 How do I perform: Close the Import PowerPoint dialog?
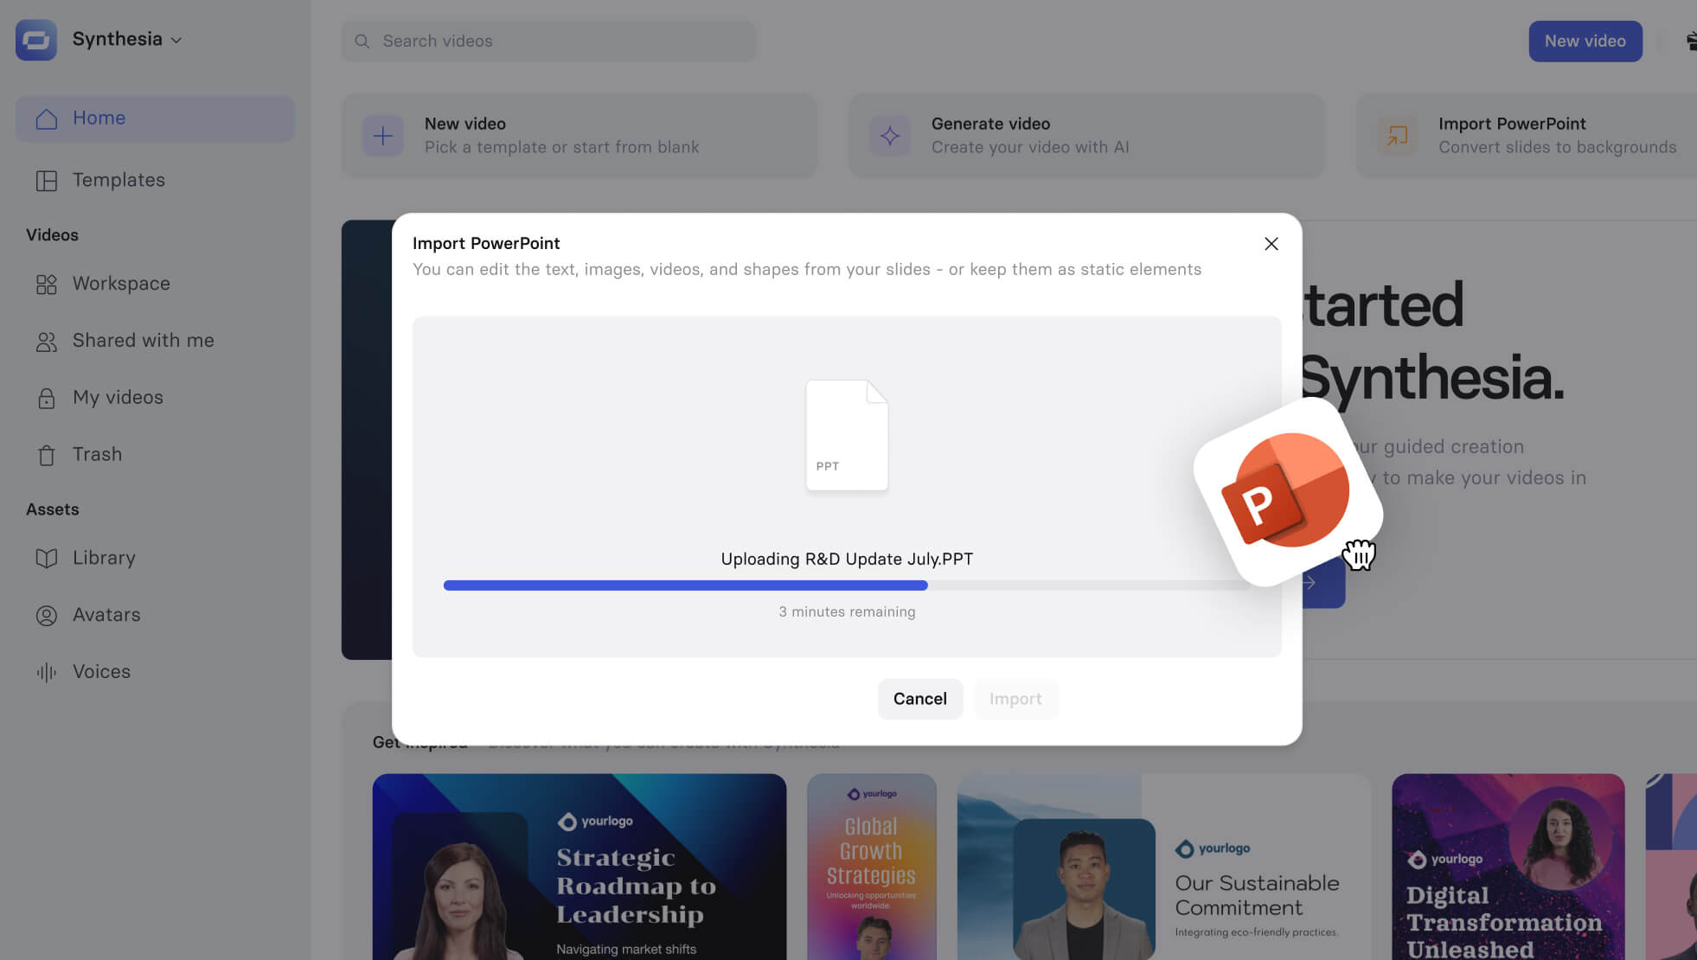(x=1271, y=244)
